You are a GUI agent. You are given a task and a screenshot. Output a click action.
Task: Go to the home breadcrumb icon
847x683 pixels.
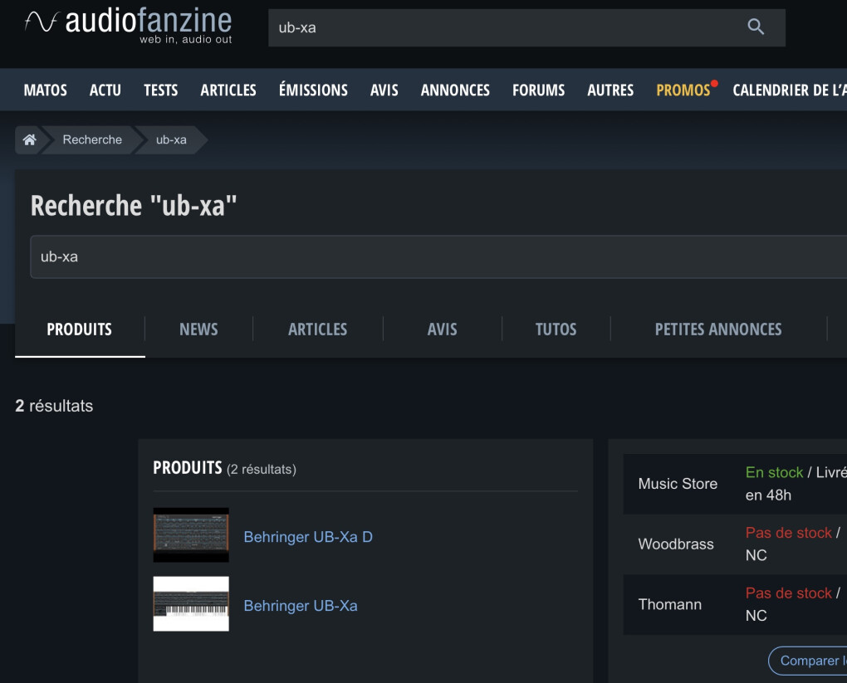pyautogui.click(x=29, y=140)
